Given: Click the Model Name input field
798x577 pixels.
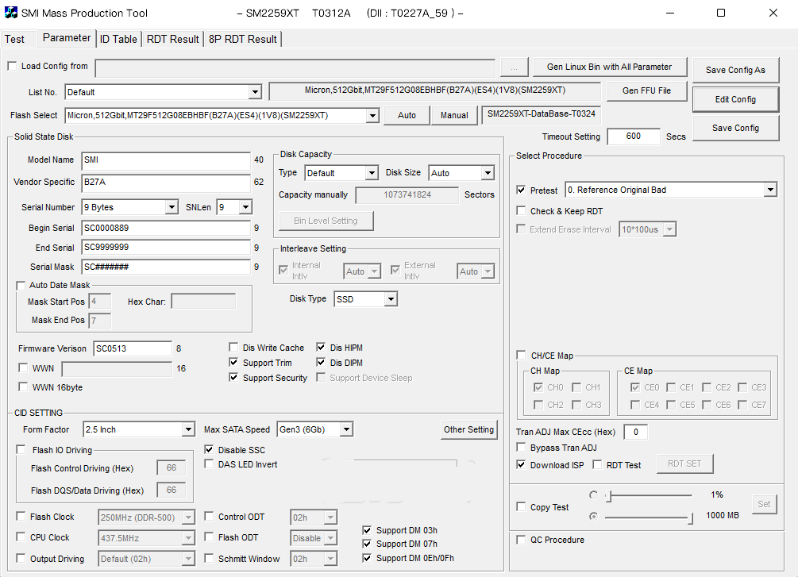Looking at the screenshot, I should point(166,160).
